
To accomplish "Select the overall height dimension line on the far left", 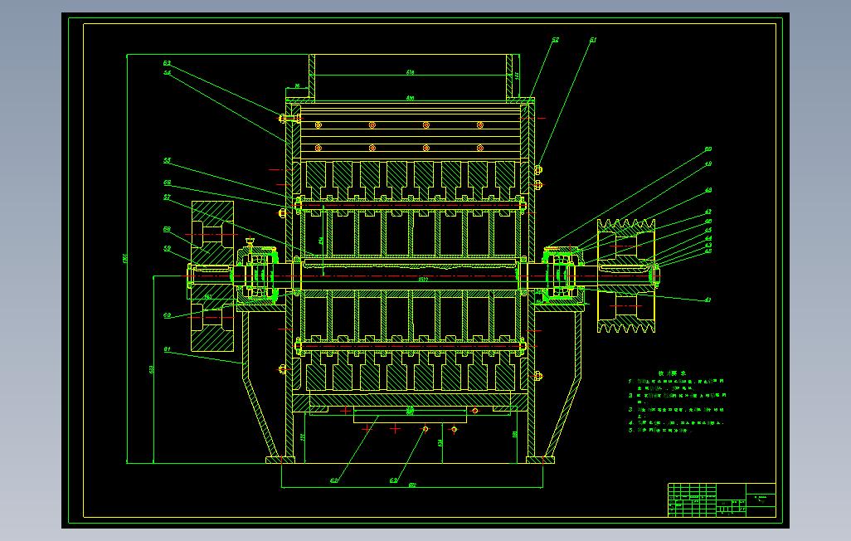I will pyautogui.click(x=126, y=259).
